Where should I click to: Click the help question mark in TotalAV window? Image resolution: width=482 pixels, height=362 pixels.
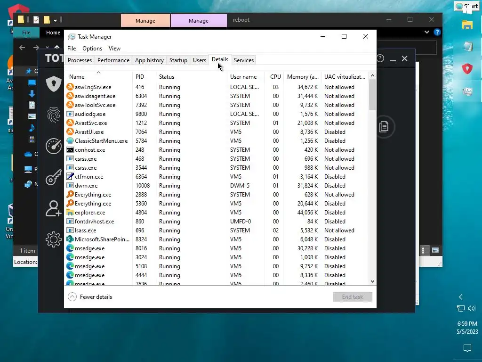(x=380, y=58)
